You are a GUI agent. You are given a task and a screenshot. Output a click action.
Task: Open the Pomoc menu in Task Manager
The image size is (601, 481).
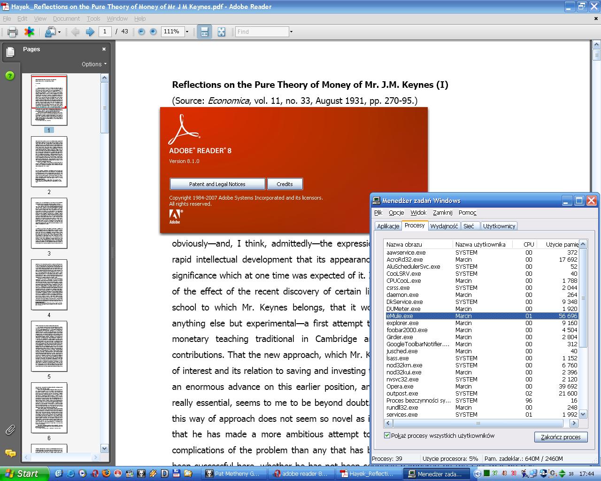pos(467,213)
